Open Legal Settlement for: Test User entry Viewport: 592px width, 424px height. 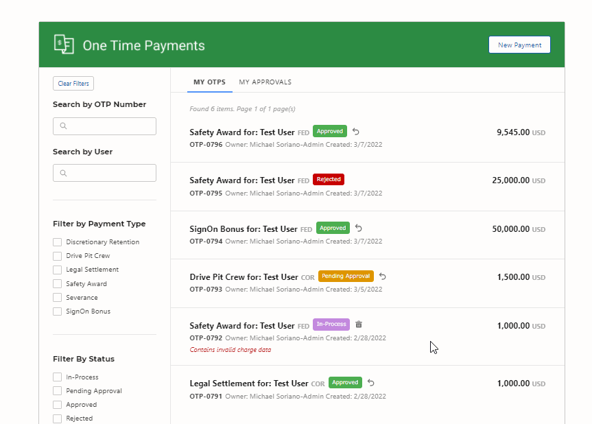[x=249, y=384]
